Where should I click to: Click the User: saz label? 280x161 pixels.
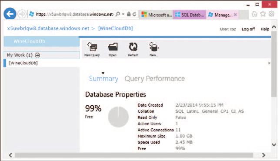pos(228,29)
